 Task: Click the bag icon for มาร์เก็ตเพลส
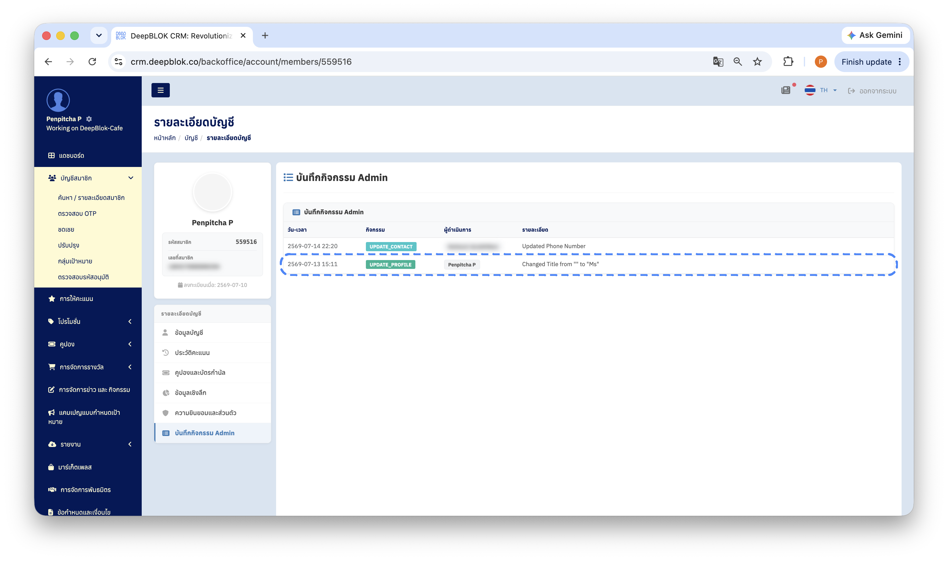pyautogui.click(x=51, y=467)
